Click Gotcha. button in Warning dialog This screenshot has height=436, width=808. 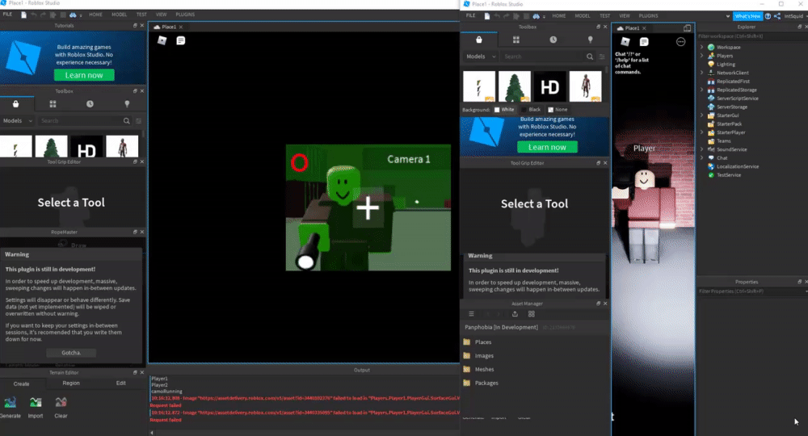(x=71, y=353)
